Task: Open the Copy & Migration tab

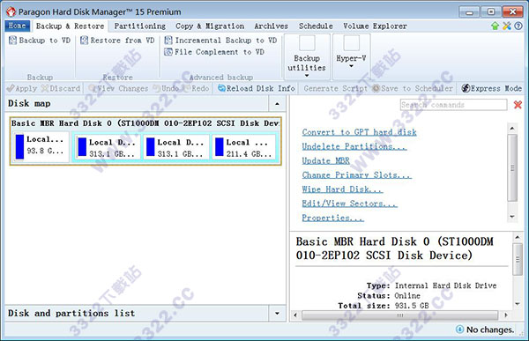Action: click(x=210, y=26)
